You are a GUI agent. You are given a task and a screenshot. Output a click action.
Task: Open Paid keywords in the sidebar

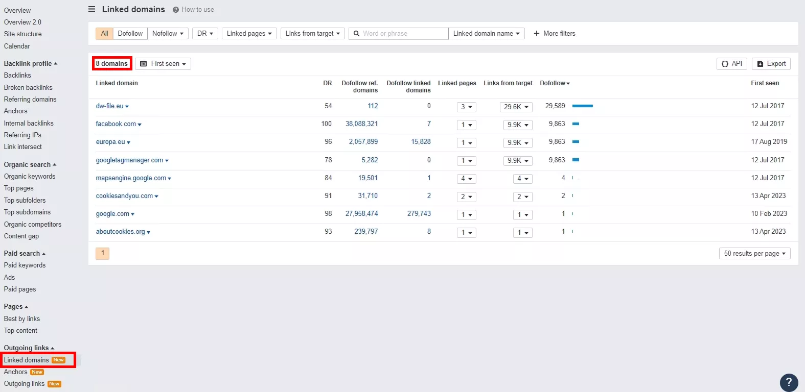pyautogui.click(x=25, y=265)
